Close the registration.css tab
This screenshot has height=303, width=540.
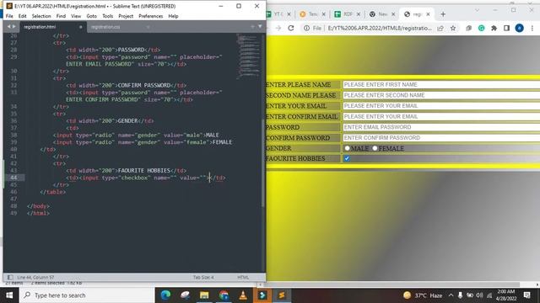(x=148, y=27)
